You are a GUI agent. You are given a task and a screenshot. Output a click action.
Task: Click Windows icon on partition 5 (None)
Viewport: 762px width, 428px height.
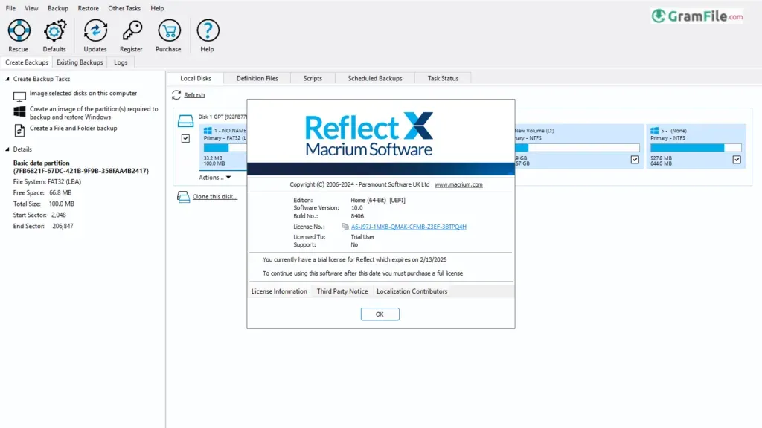654,131
